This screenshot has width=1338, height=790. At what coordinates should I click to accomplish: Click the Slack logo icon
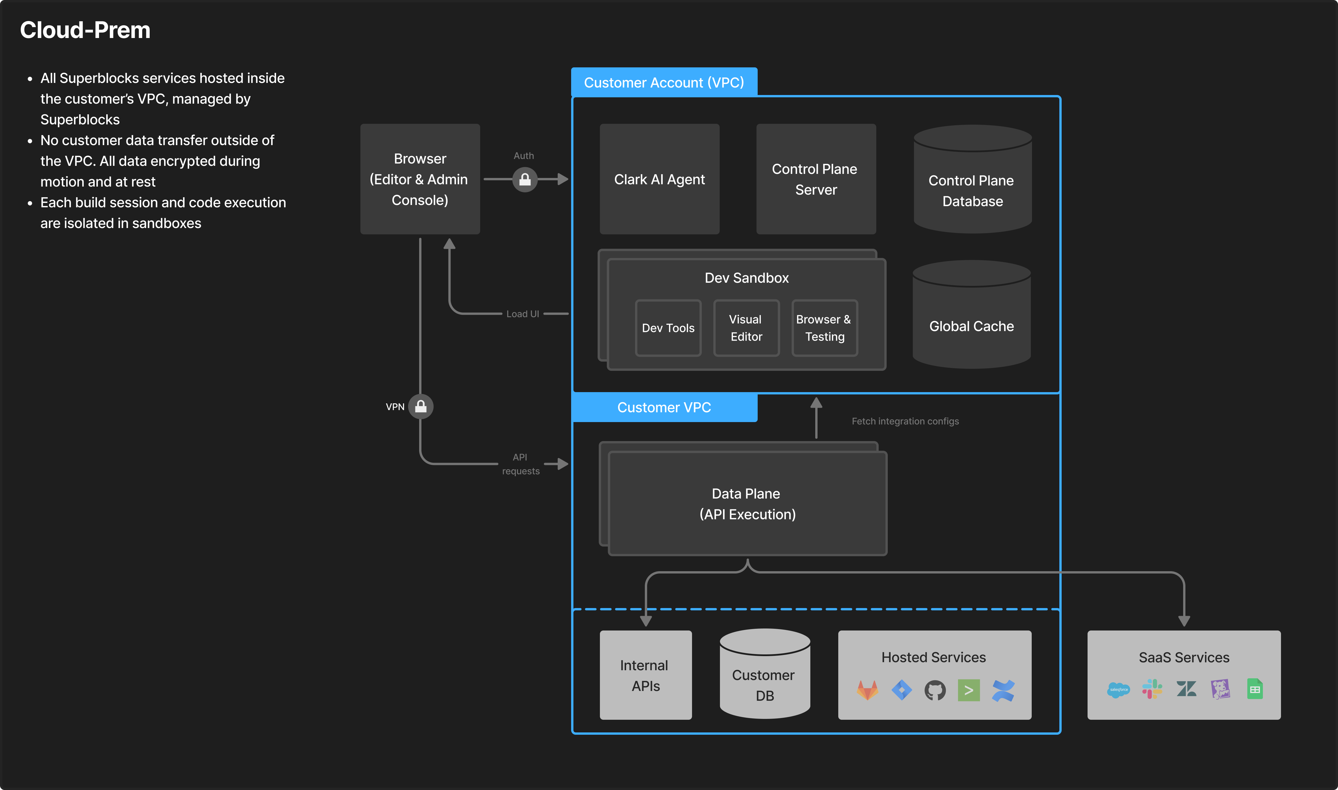(1152, 690)
